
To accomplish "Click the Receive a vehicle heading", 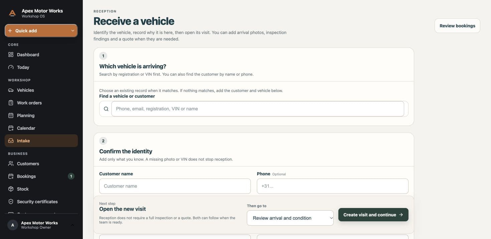I will [134, 21].
